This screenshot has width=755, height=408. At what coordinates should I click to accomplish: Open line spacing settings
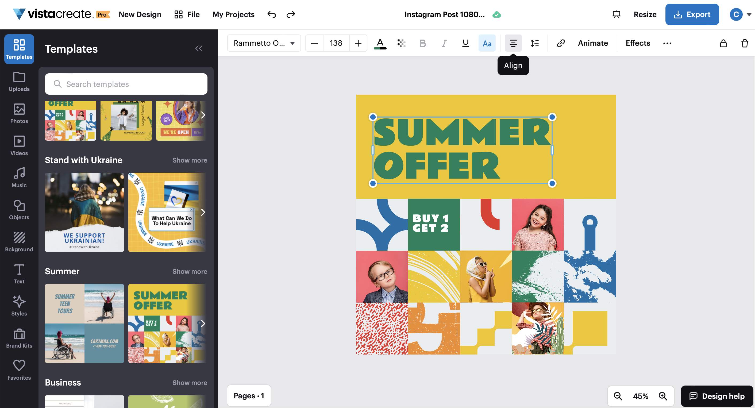pyautogui.click(x=535, y=43)
